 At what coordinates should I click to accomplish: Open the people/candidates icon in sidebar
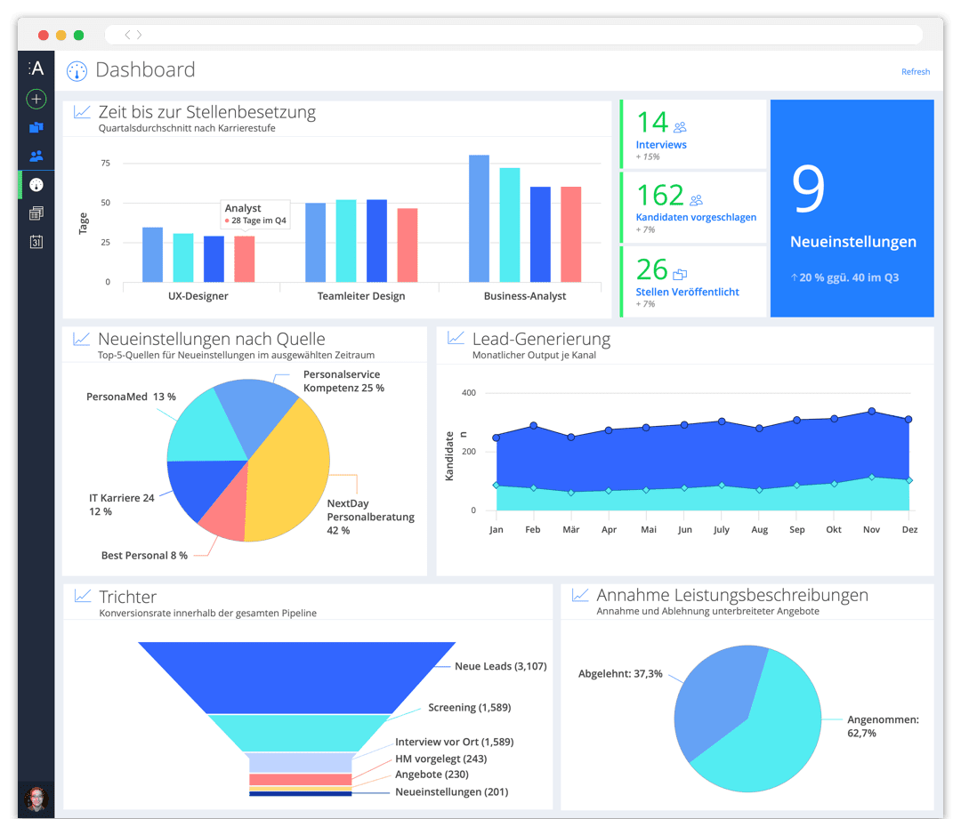(x=36, y=157)
